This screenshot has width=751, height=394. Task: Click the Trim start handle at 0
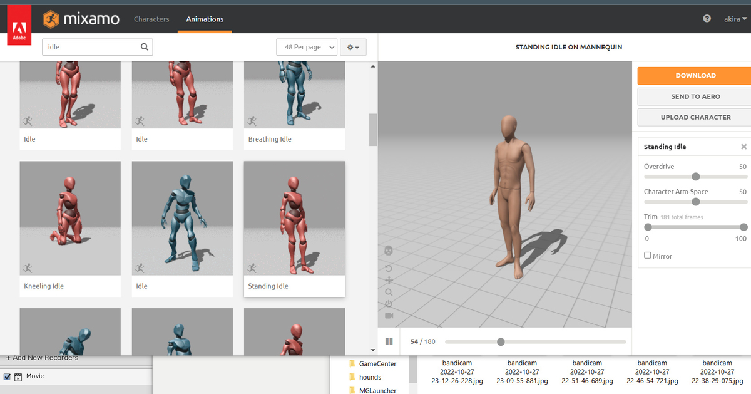[x=648, y=227]
